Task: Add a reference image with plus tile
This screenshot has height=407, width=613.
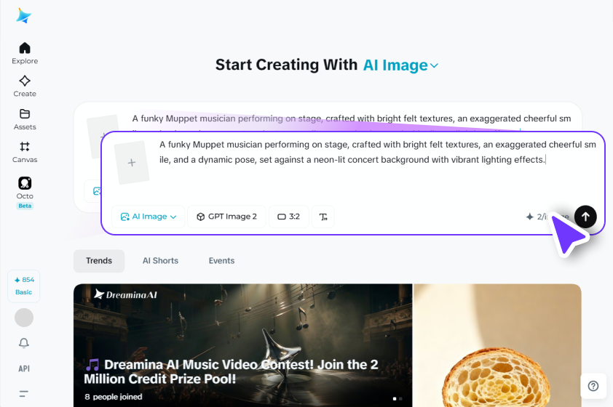Action: (x=132, y=162)
